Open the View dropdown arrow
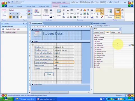Viewport: 135px width, 101px height. click(4, 17)
